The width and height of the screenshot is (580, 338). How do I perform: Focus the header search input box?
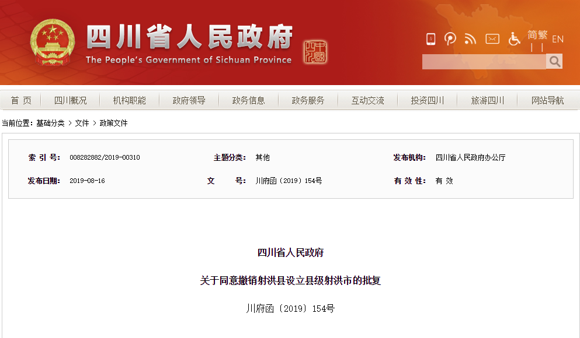(484, 61)
